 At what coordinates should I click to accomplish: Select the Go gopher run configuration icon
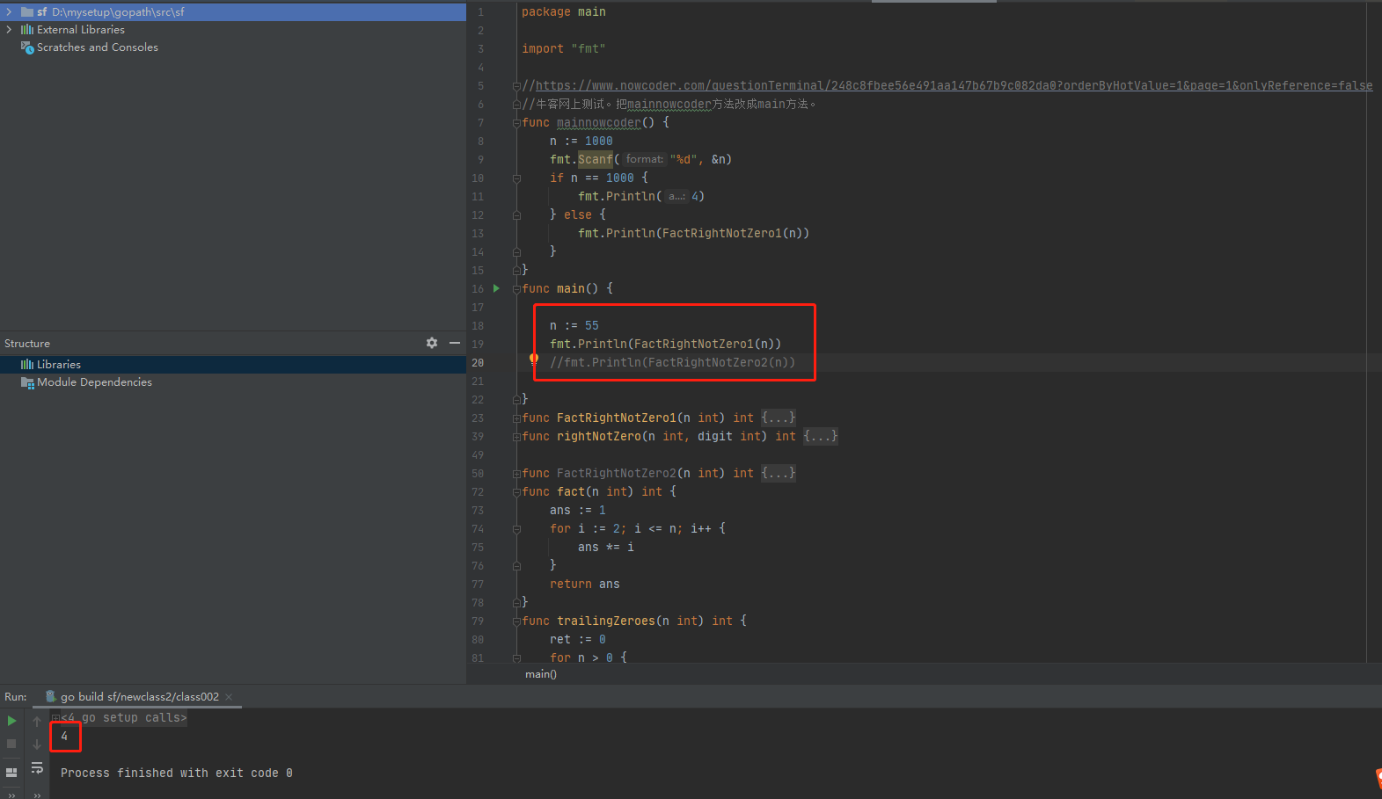tap(51, 696)
